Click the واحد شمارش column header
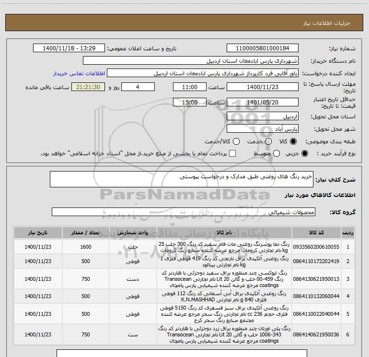The width and height of the screenshot is (369, 357). [x=133, y=233]
